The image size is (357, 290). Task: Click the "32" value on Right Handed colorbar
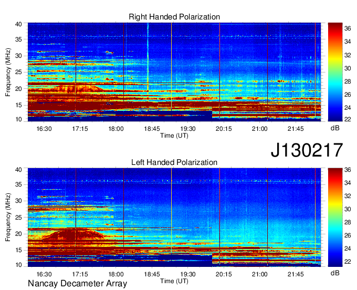[x=348, y=55]
